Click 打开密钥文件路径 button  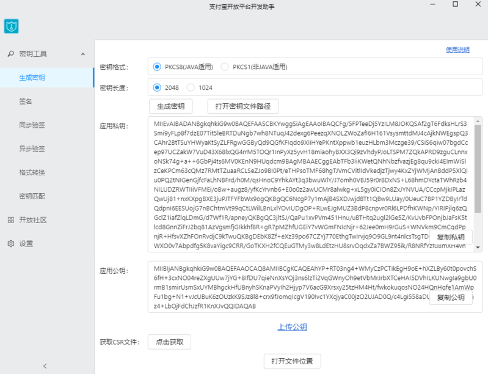(x=242, y=106)
